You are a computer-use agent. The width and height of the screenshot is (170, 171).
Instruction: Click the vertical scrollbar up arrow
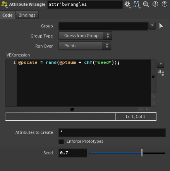tap(154, 96)
